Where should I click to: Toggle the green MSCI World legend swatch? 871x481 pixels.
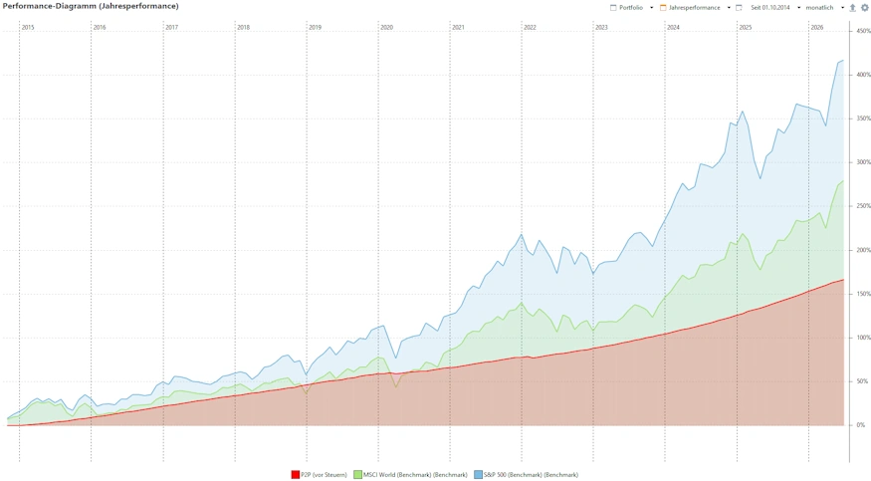click(357, 474)
